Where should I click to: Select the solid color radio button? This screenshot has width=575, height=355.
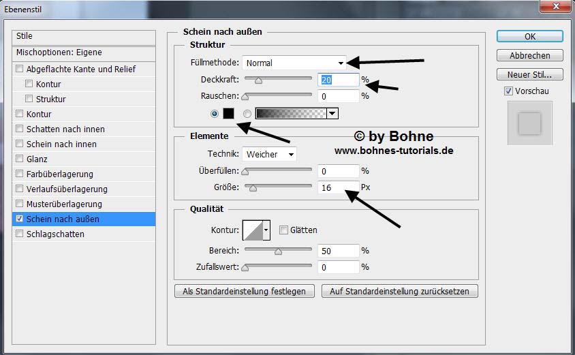215,114
